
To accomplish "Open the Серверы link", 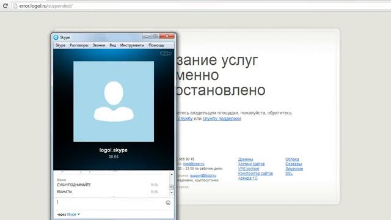I will [x=293, y=164].
